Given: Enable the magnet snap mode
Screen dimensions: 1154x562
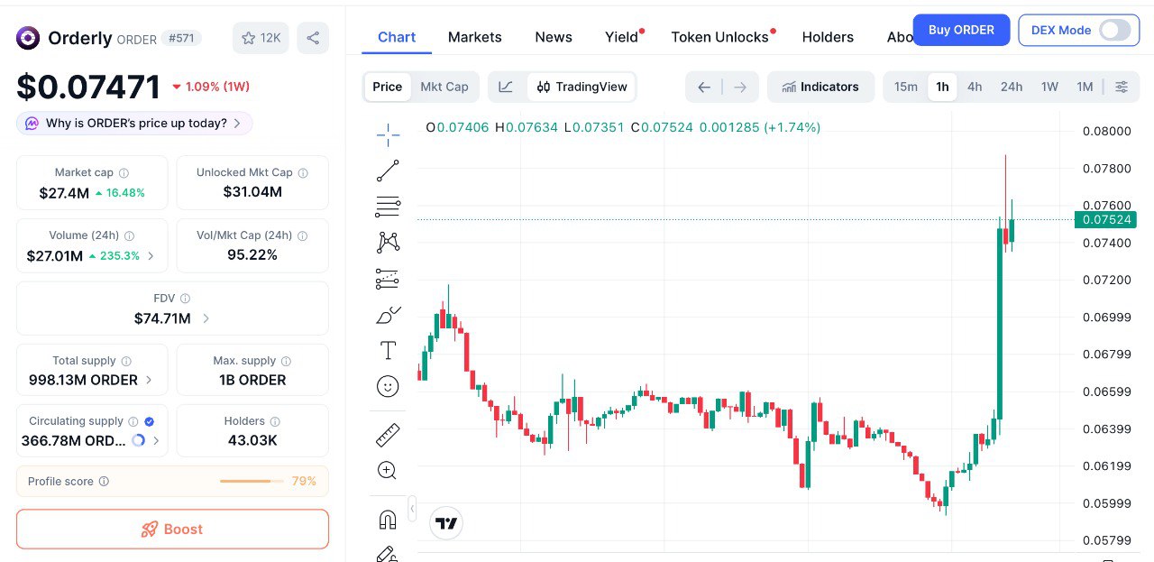Looking at the screenshot, I should [388, 520].
